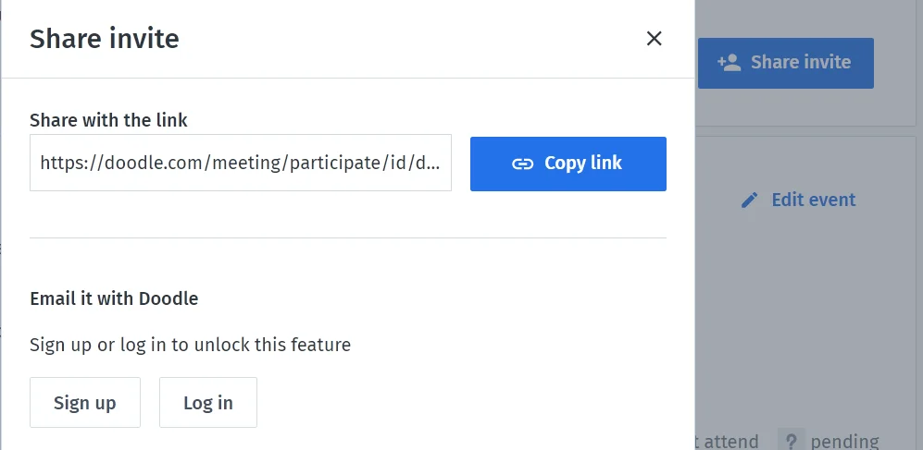Screen dimensions: 923x450
Task: Choose the Log in button
Action: pos(207,403)
